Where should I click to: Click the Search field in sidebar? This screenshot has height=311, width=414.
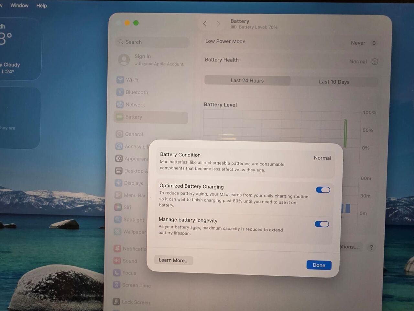pos(152,42)
